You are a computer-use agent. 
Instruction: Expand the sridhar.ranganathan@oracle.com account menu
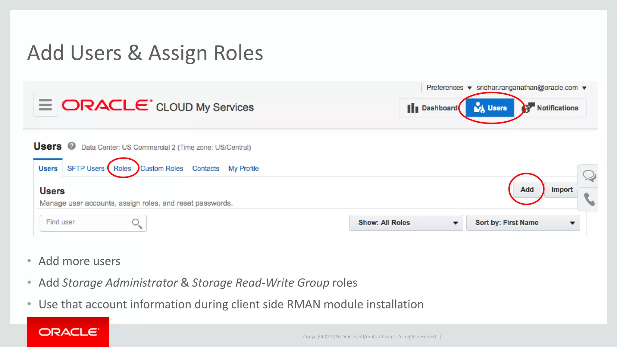point(531,88)
